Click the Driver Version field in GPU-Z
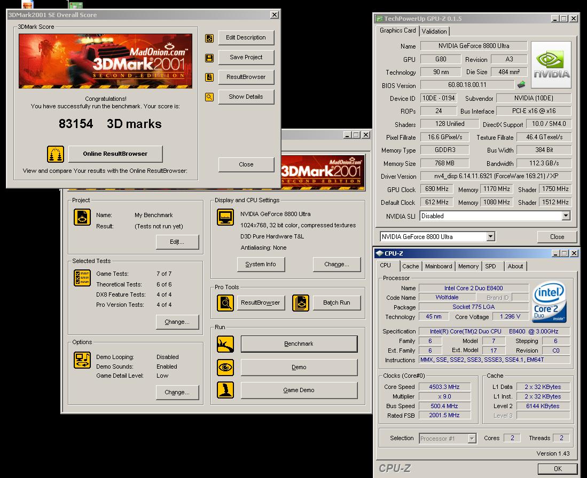Screen dimensions: 587x478 [496, 176]
